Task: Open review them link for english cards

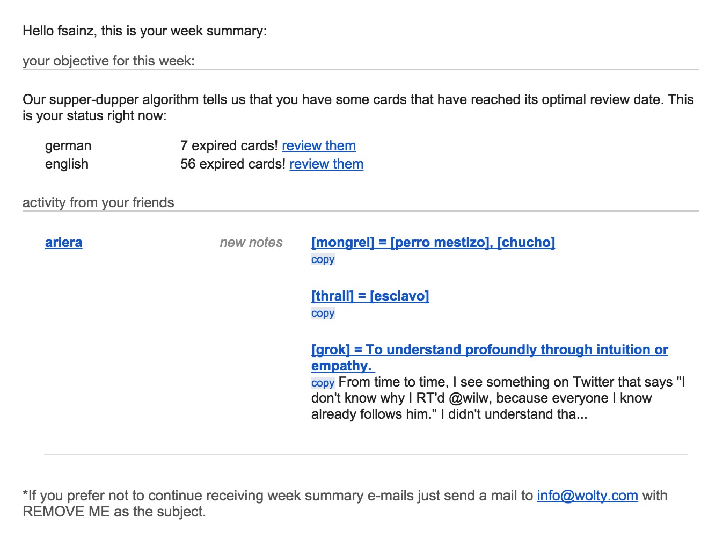Action: point(326,164)
